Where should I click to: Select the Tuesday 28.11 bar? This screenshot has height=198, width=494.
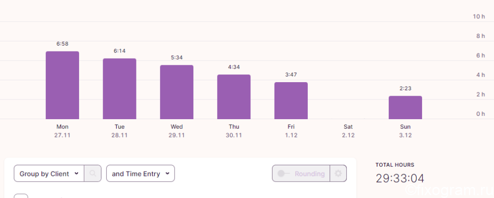pos(120,89)
